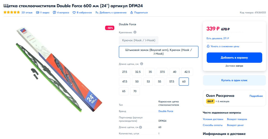Open the Double Force brand link
The image size is (268, 139).
166,111
